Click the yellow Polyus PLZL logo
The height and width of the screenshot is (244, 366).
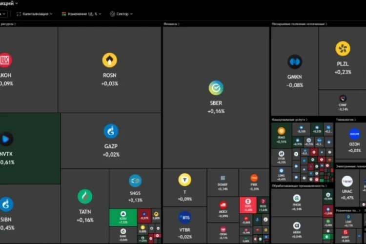pyautogui.click(x=343, y=49)
